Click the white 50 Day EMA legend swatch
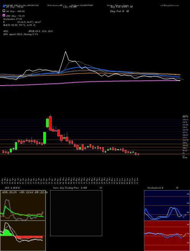This screenshot has height=251, width=190. [x=4, y=11]
